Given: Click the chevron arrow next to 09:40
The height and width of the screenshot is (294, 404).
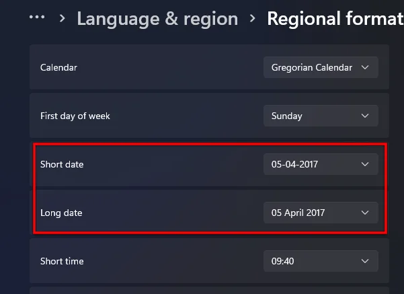Looking at the screenshot, I should pyautogui.click(x=365, y=261).
